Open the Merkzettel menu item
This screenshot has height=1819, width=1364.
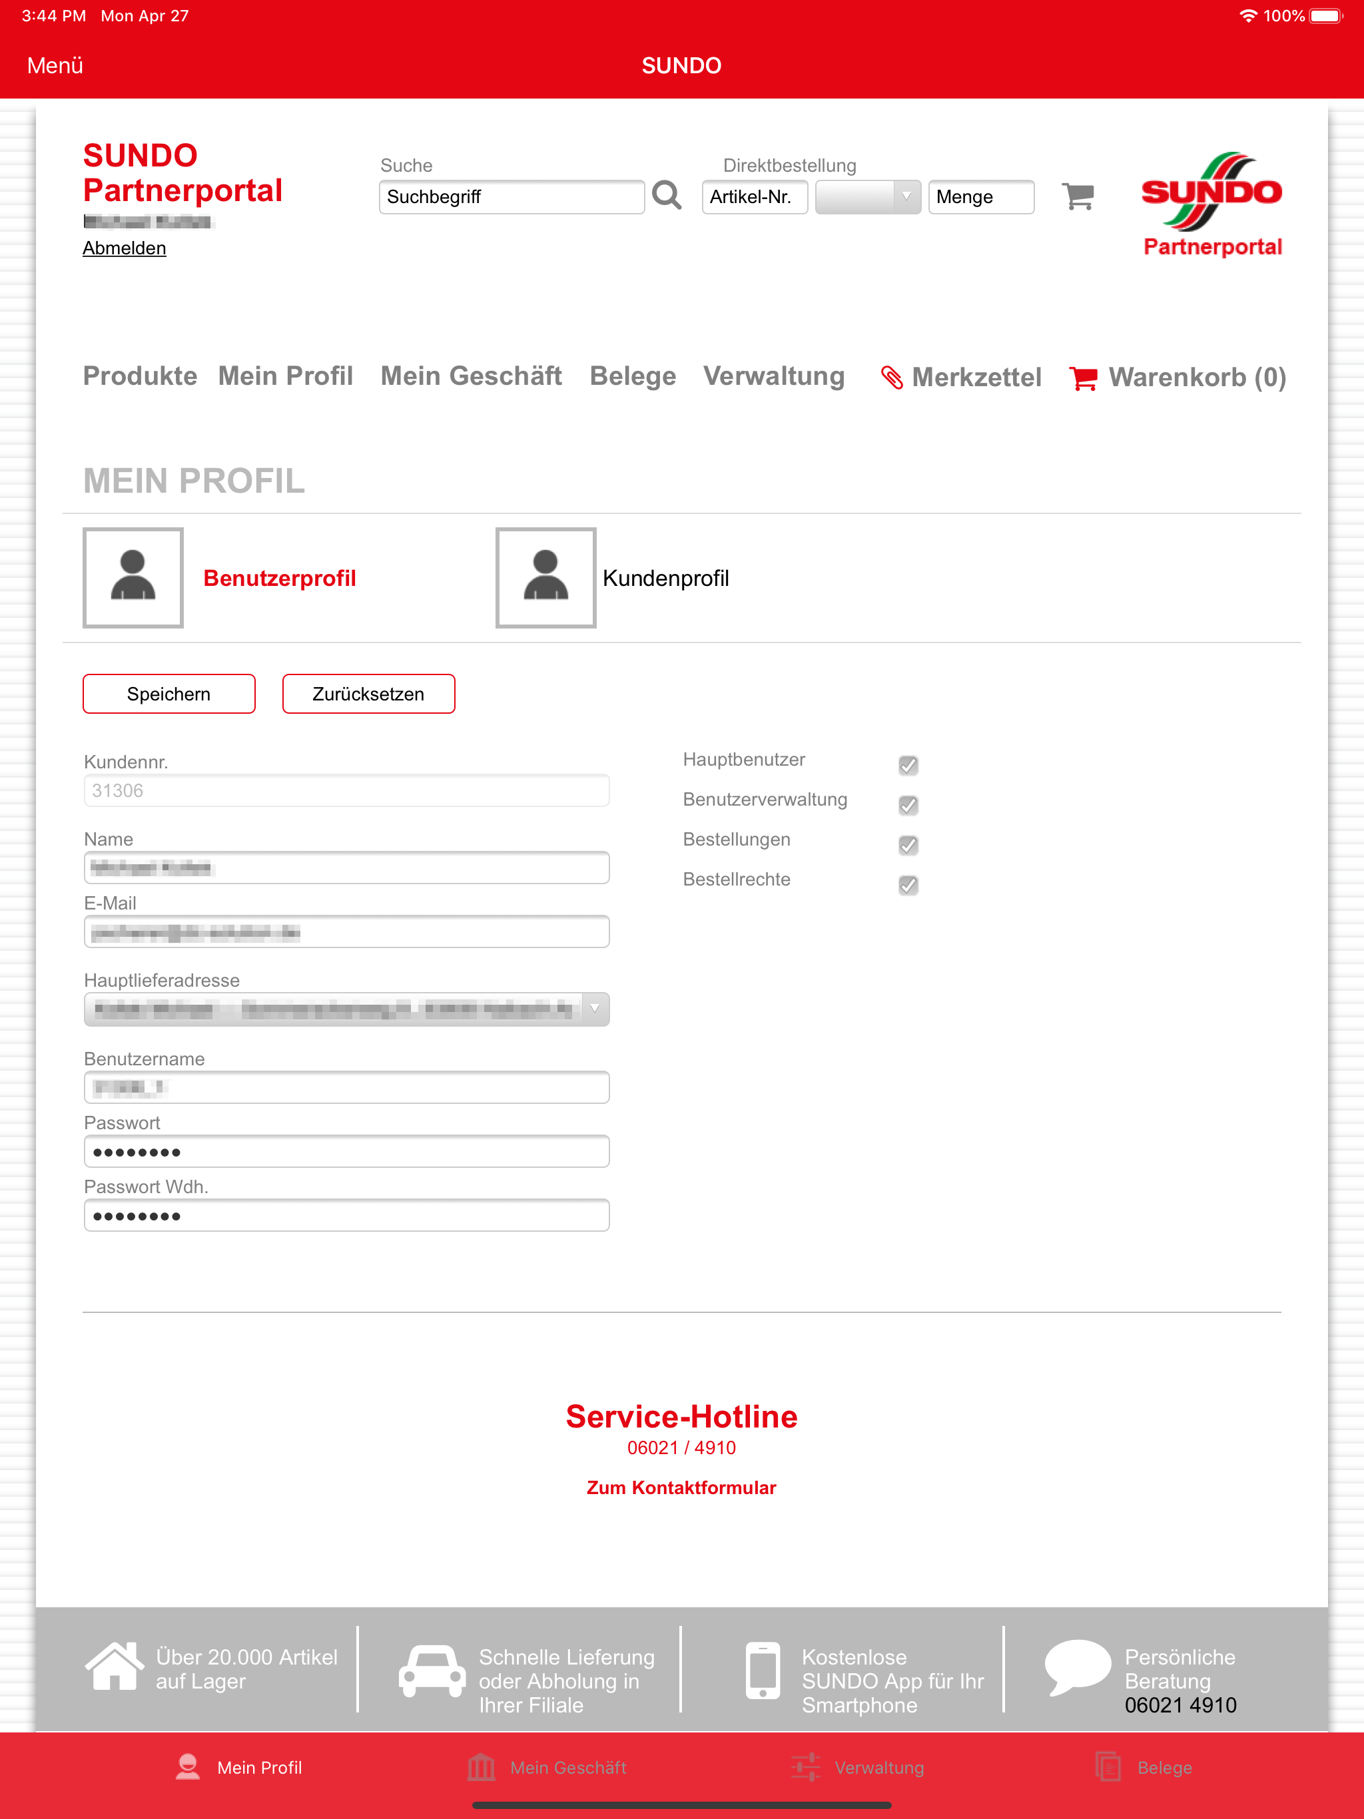976,378
